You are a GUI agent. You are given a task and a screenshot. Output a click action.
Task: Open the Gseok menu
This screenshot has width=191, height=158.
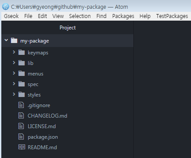pyautogui.click(x=11, y=16)
